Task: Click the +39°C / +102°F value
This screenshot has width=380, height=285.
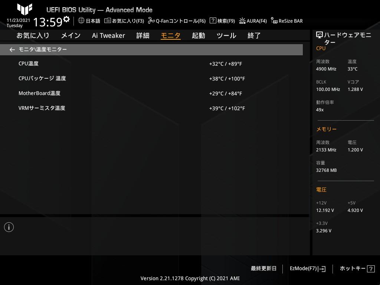Action: pyautogui.click(x=227, y=108)
